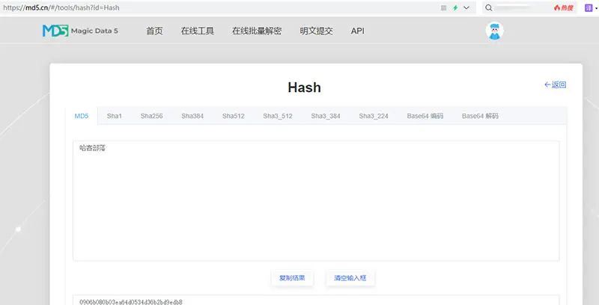Switch to the Sha3_224 tab

[x=374, y=116]
